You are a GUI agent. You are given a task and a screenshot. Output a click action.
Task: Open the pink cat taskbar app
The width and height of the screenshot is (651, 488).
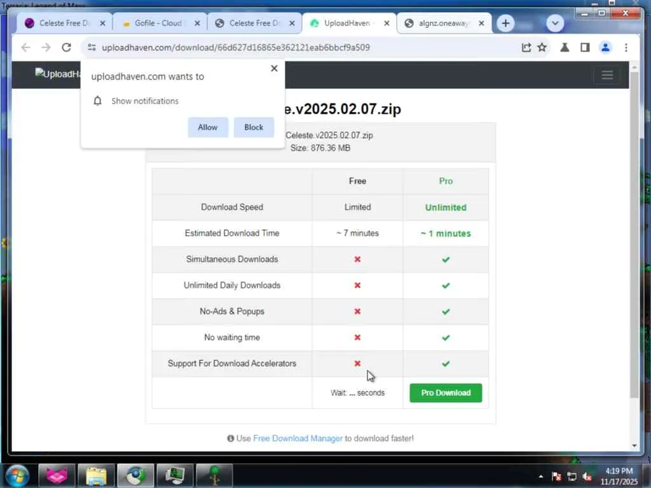[x=57, y=475]
